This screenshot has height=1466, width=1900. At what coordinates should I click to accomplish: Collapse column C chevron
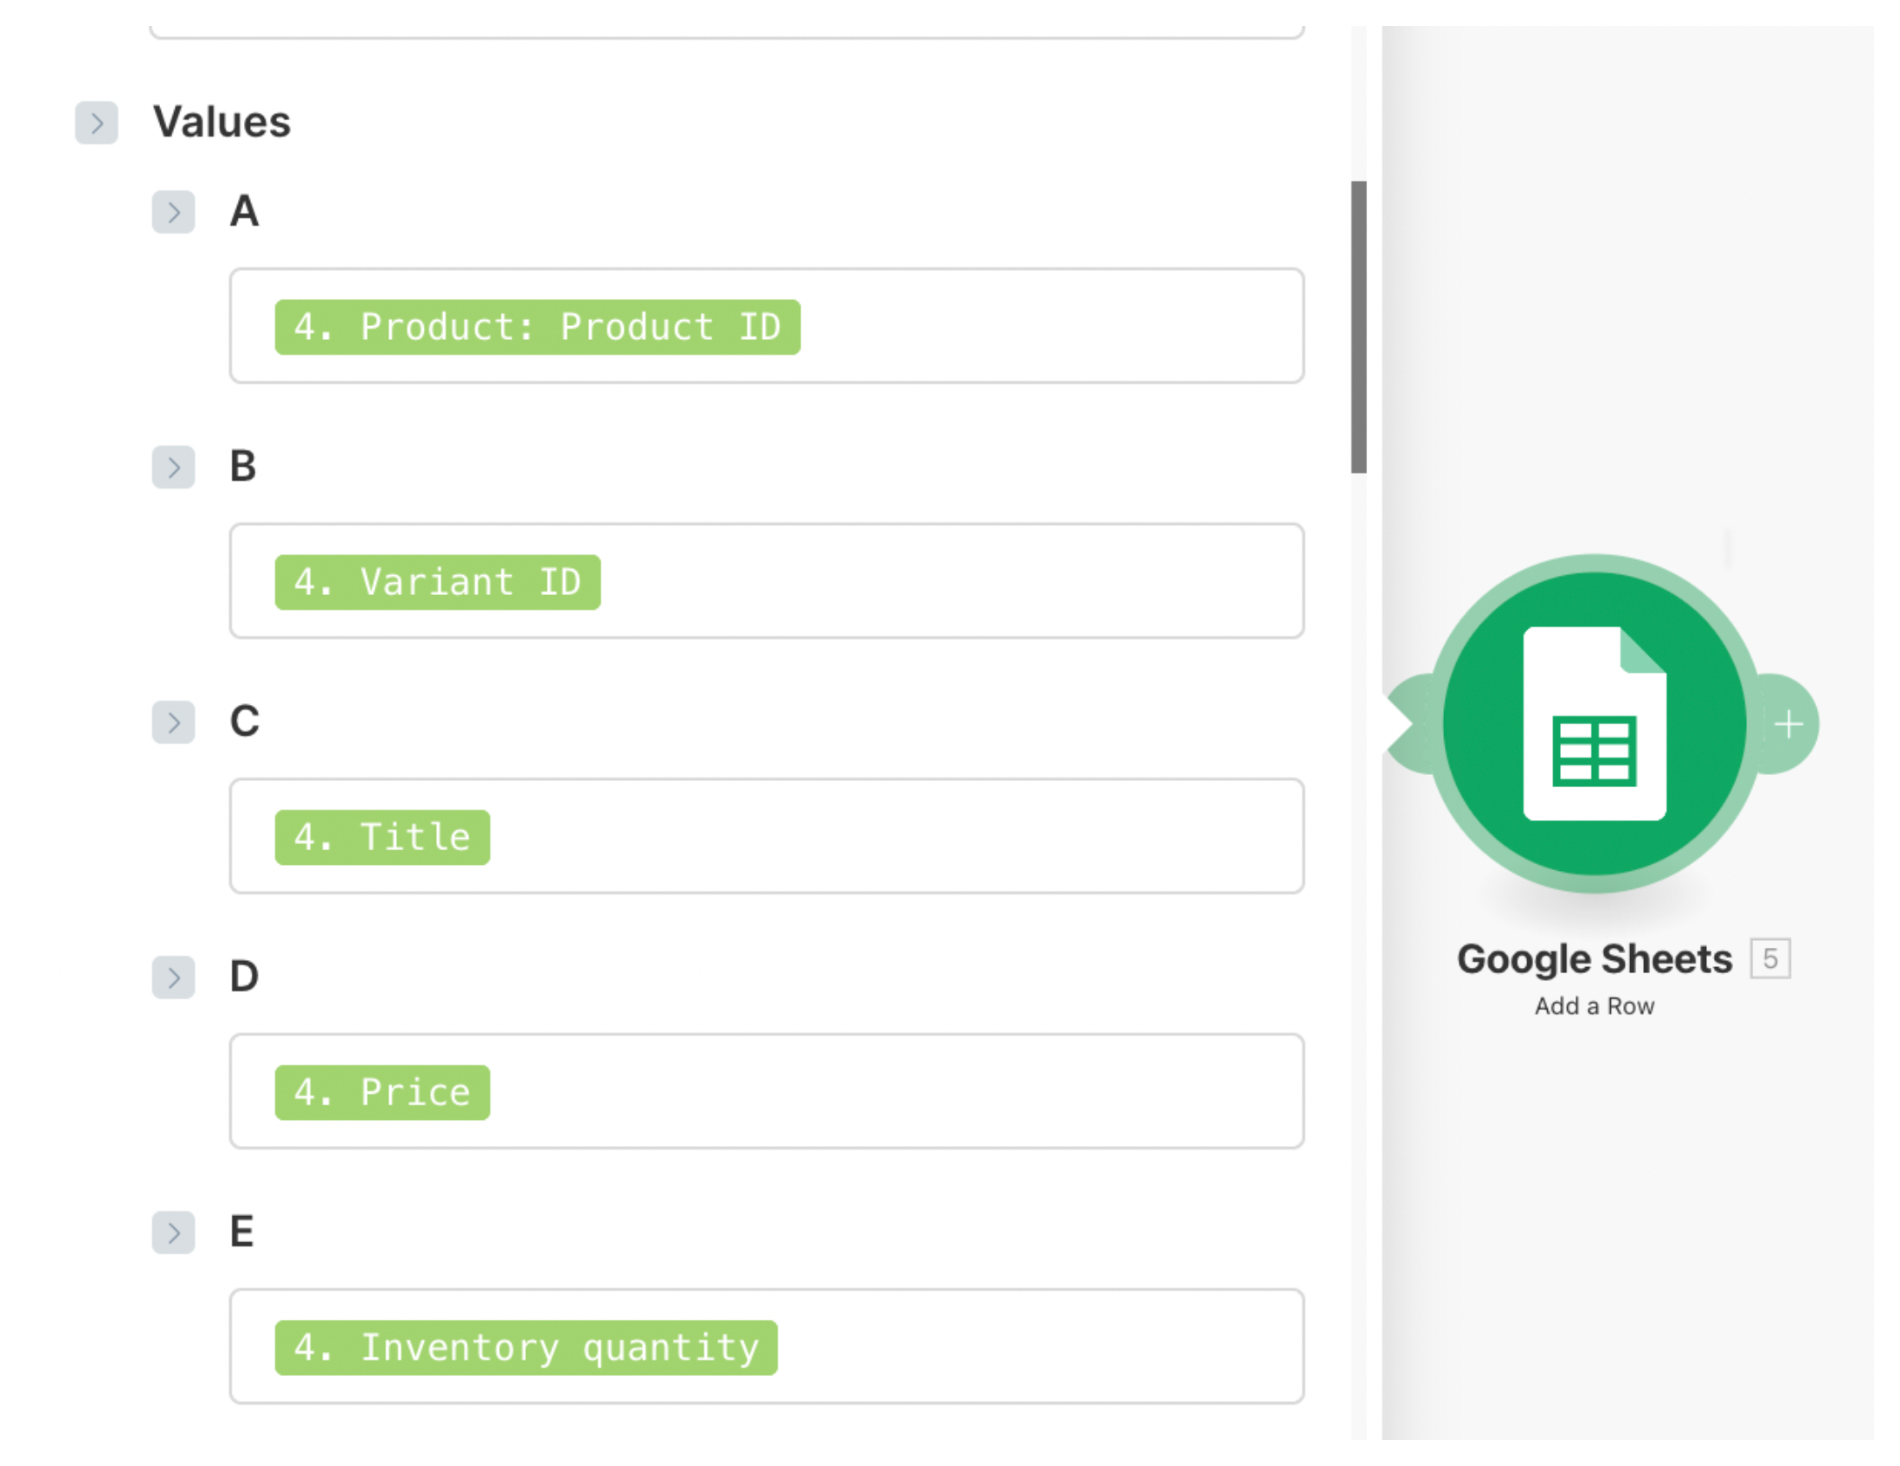click(x=173, y=723)
